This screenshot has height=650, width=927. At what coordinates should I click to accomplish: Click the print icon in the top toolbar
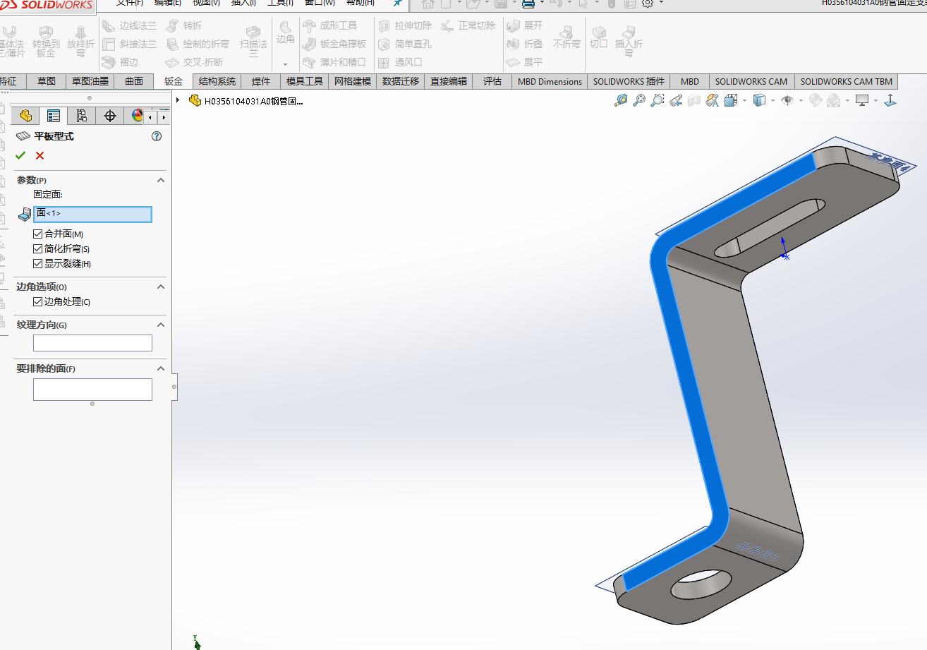[x=528, y=4]
